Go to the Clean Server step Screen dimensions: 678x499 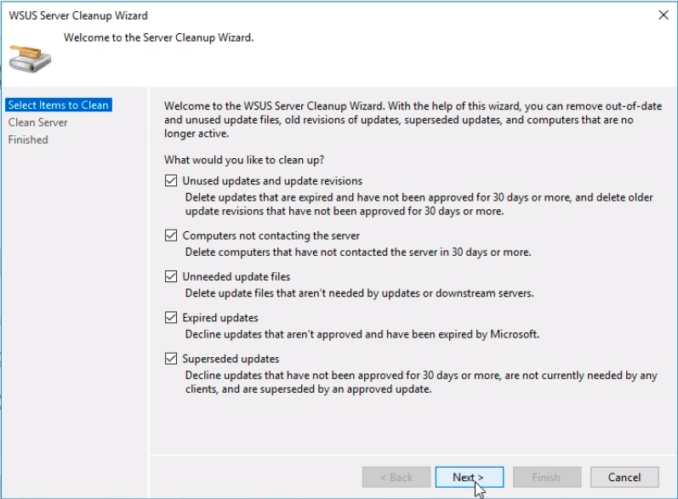tap(38, 122)
